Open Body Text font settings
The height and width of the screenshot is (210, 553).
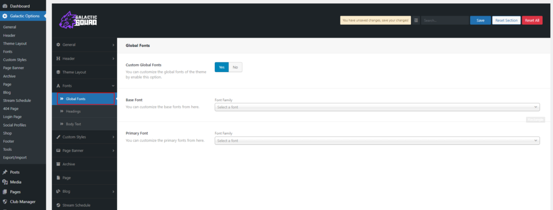click(x=73, y=124)
